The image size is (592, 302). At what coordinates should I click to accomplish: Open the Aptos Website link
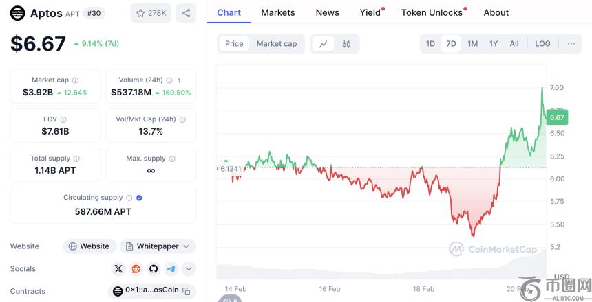pos(87,246)
